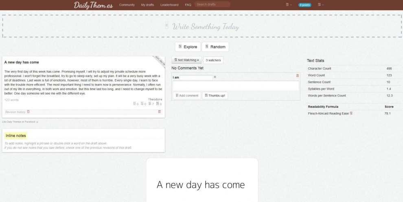
Task: Open the DailyThem.es logo home link
Action: (93, 5)
